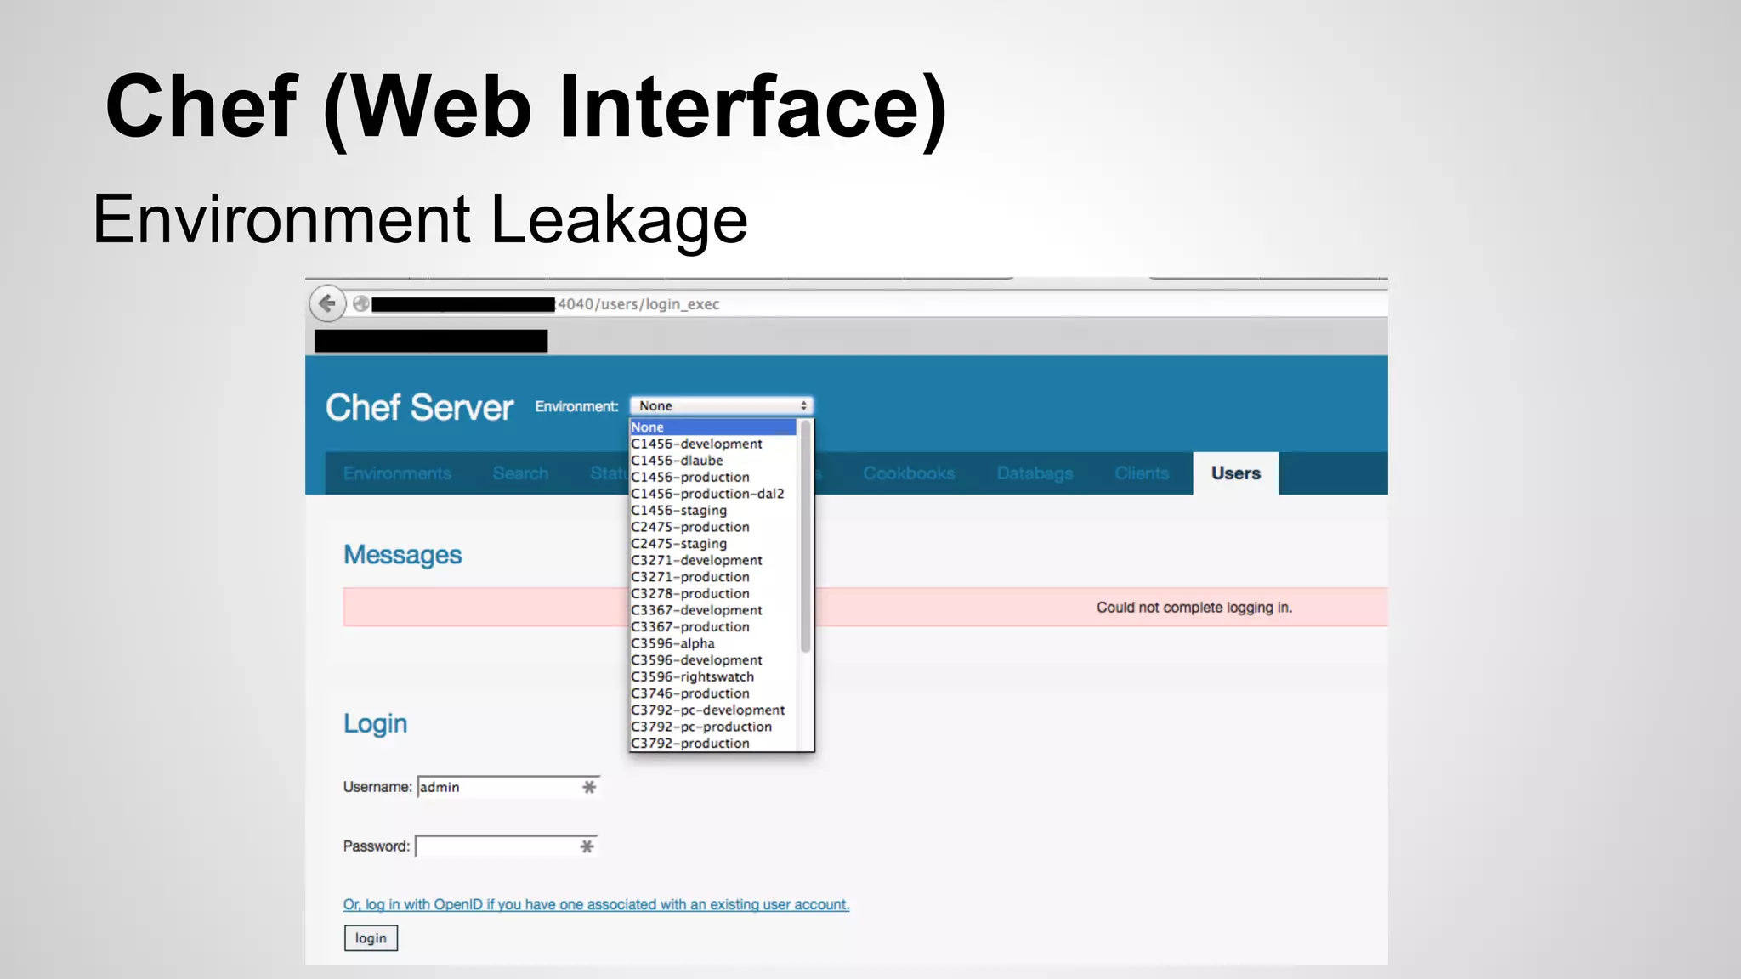Choose C3278-production option

coord(712,593)
